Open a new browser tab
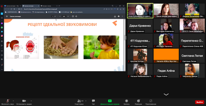This screenshot has height=106, width=206. click(x=59, y=6)
